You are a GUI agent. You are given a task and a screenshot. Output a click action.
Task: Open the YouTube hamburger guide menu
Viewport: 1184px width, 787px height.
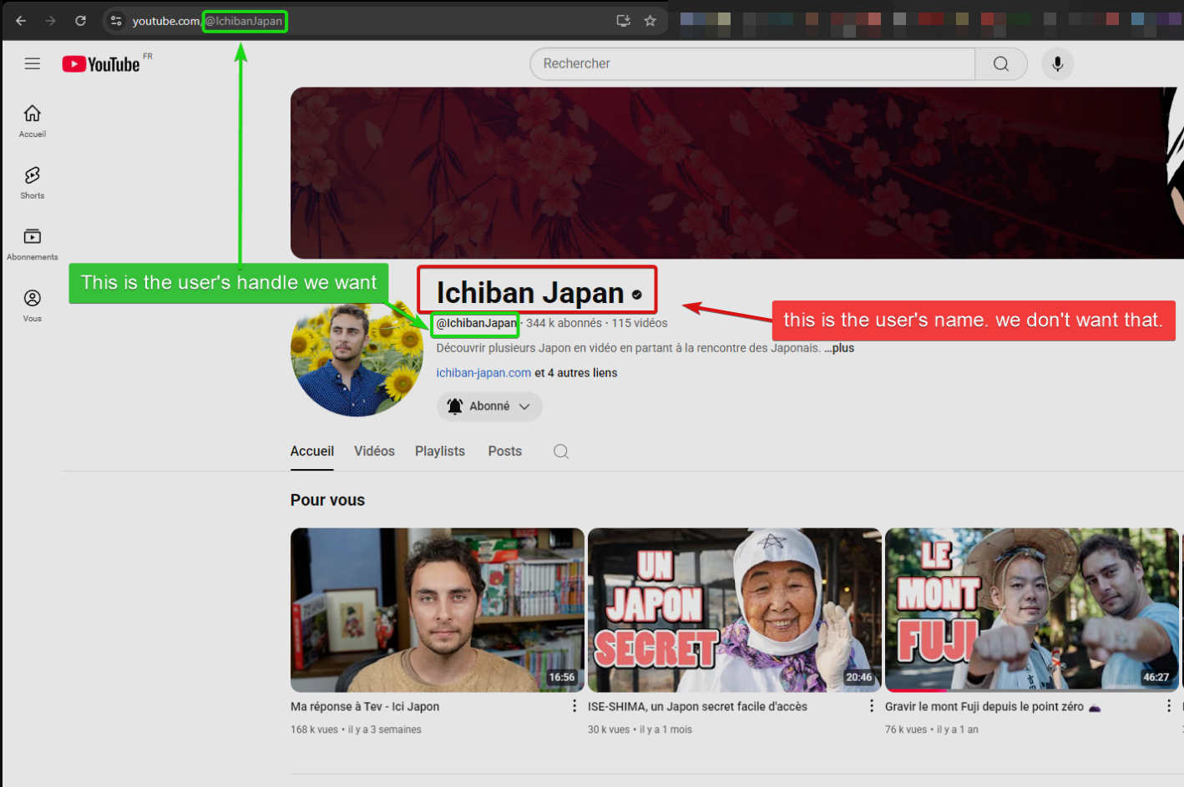[33, 63]
